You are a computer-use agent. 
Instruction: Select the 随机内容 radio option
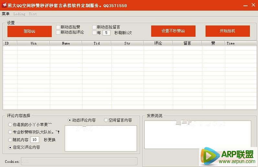click(10, 140)
